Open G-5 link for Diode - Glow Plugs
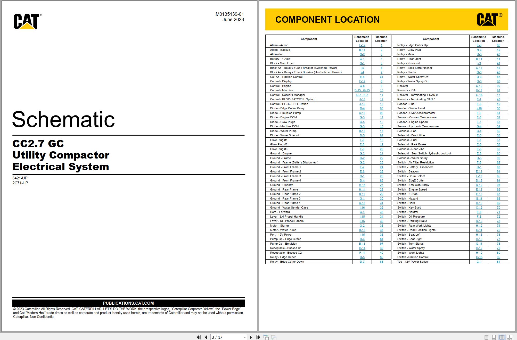 click(362, 122)
